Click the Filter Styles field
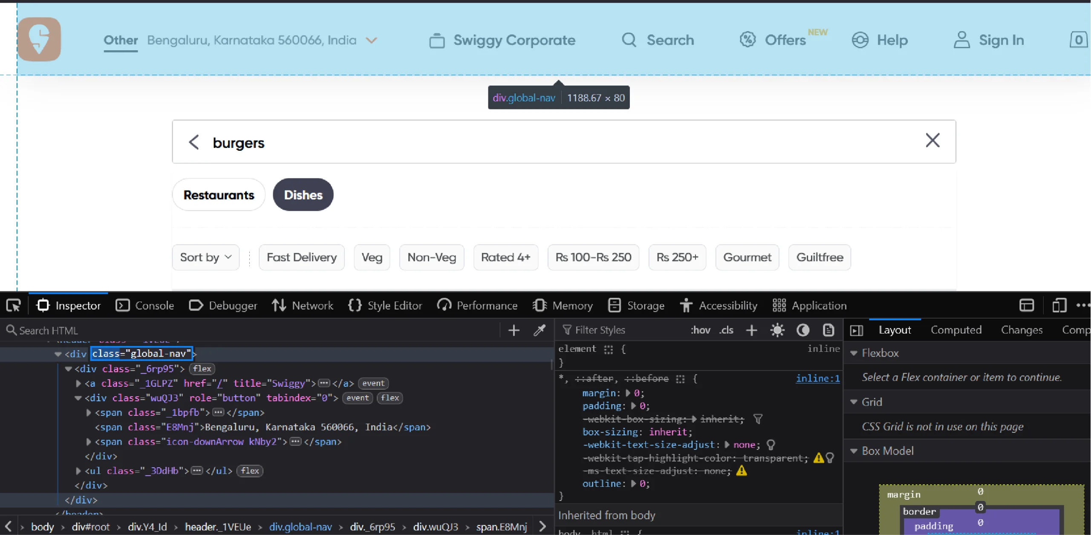 click(622, 330)
